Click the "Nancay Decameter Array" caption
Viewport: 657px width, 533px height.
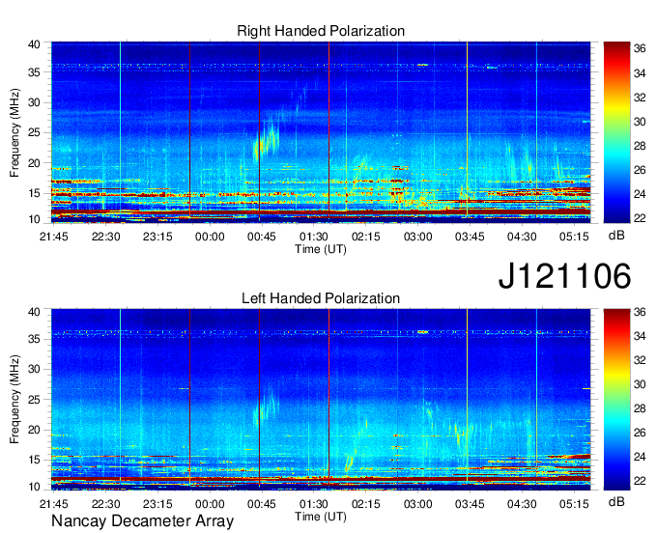(x=142, y=521)
